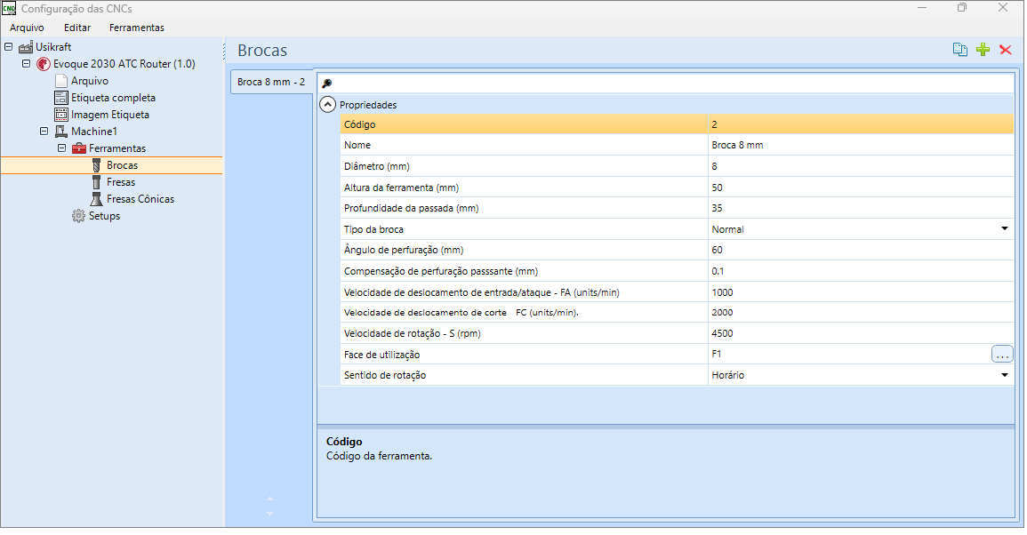Click the Nome property label
The height and width of the screenshot is (535, 1027).
357,146
